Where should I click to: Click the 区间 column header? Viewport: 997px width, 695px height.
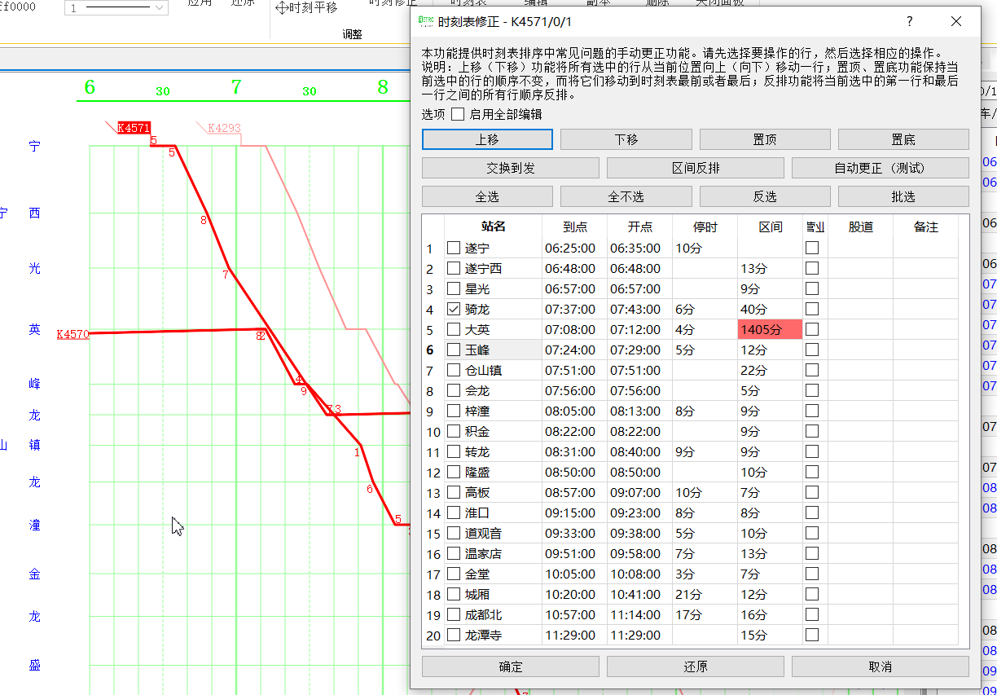[x=770, y=227]
